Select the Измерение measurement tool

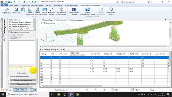[x=16, y=11]
